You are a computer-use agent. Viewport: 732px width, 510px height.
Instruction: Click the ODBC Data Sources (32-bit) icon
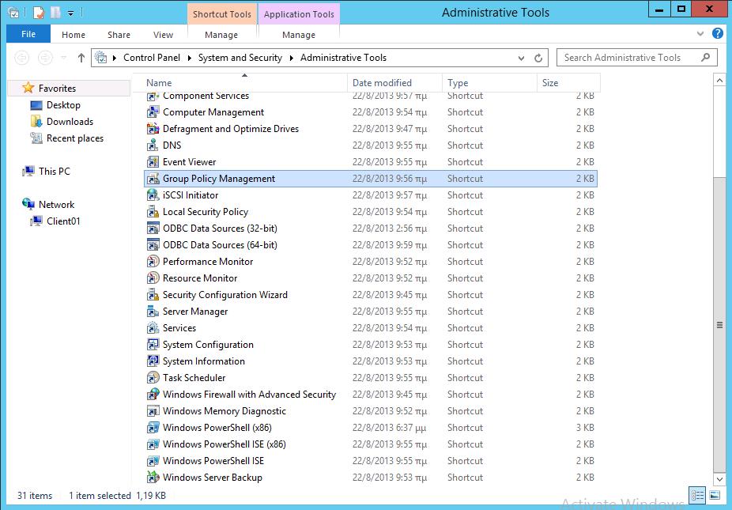(153, 229)
